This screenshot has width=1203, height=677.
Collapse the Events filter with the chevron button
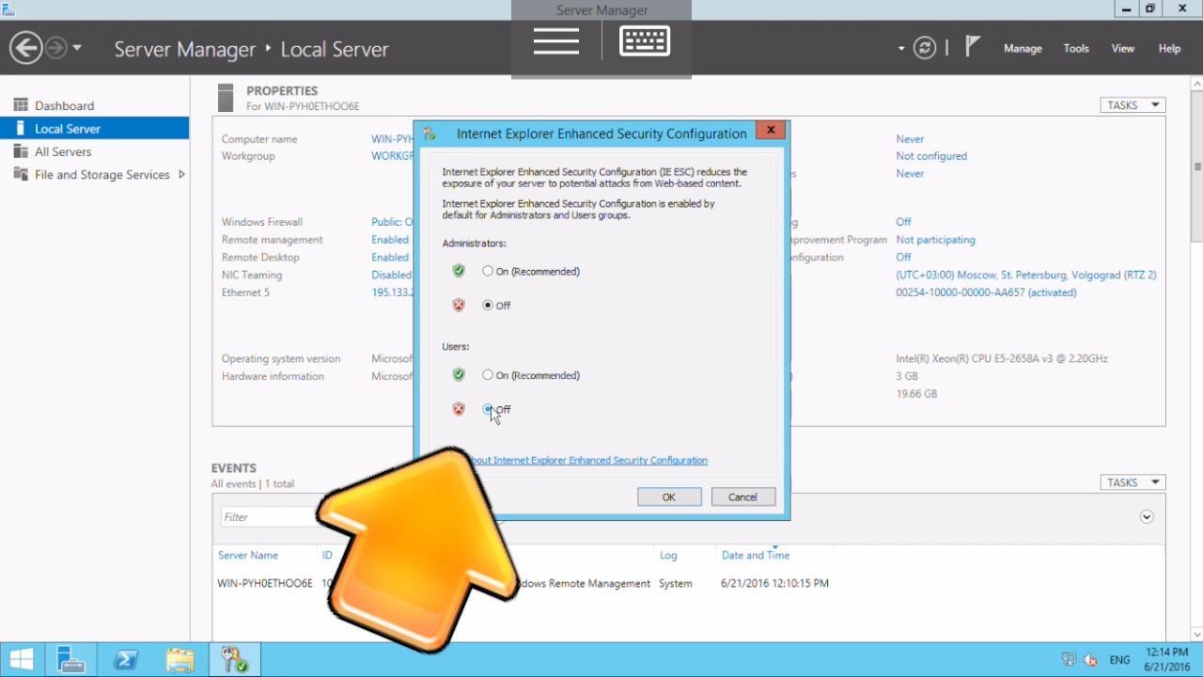pyautogui.click(x=1146, y=517)
